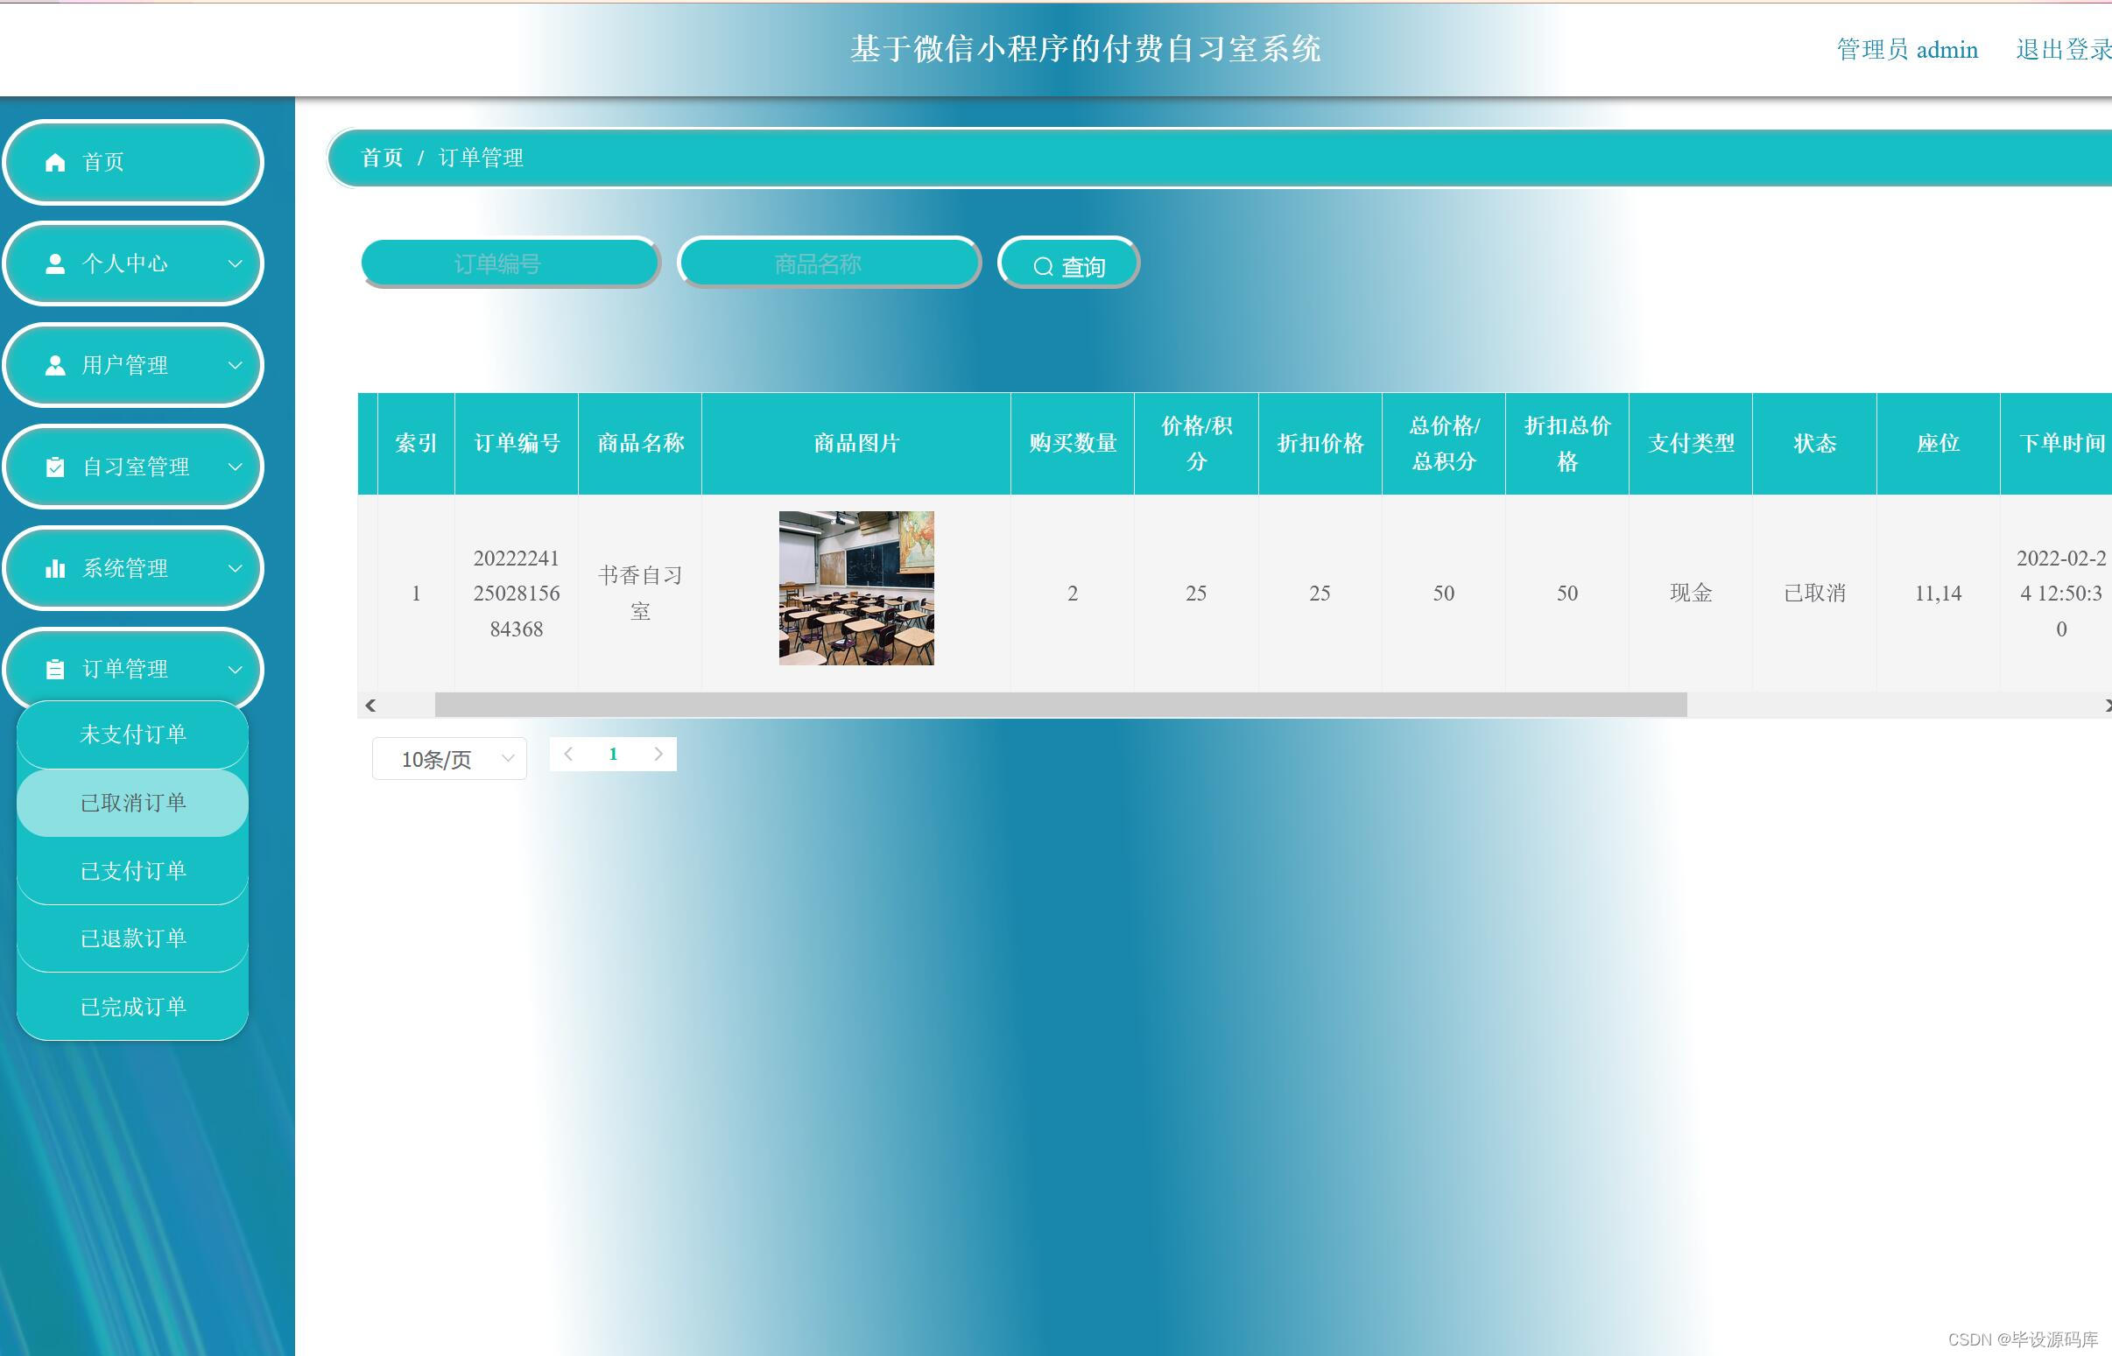This screenshot has height=1356, width=2112.
Task: Expand the 系统管理 chevron
Action: pyautogui.click(x=236, y=568)
